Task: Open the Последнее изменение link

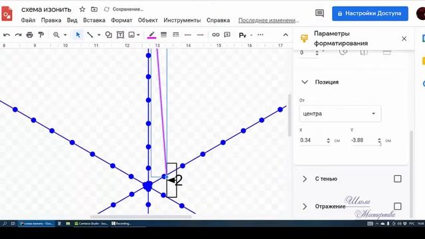Action: tap(268, 21)
